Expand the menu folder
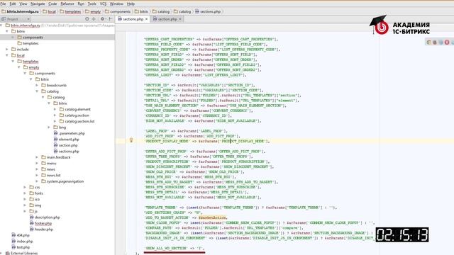 (x=37, y=164)
